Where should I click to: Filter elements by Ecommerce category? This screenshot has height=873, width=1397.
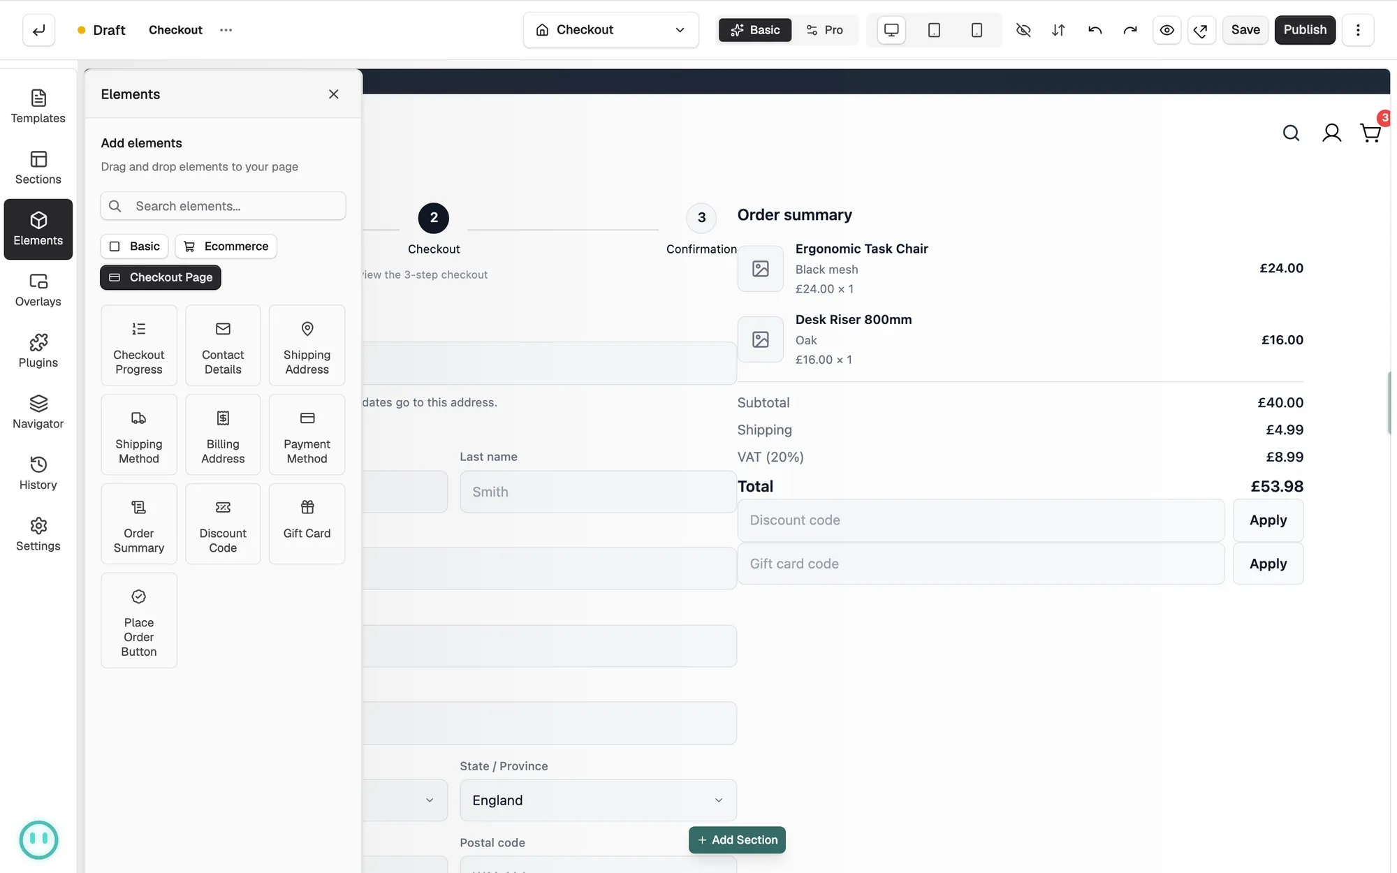click(x=226, y=247)
